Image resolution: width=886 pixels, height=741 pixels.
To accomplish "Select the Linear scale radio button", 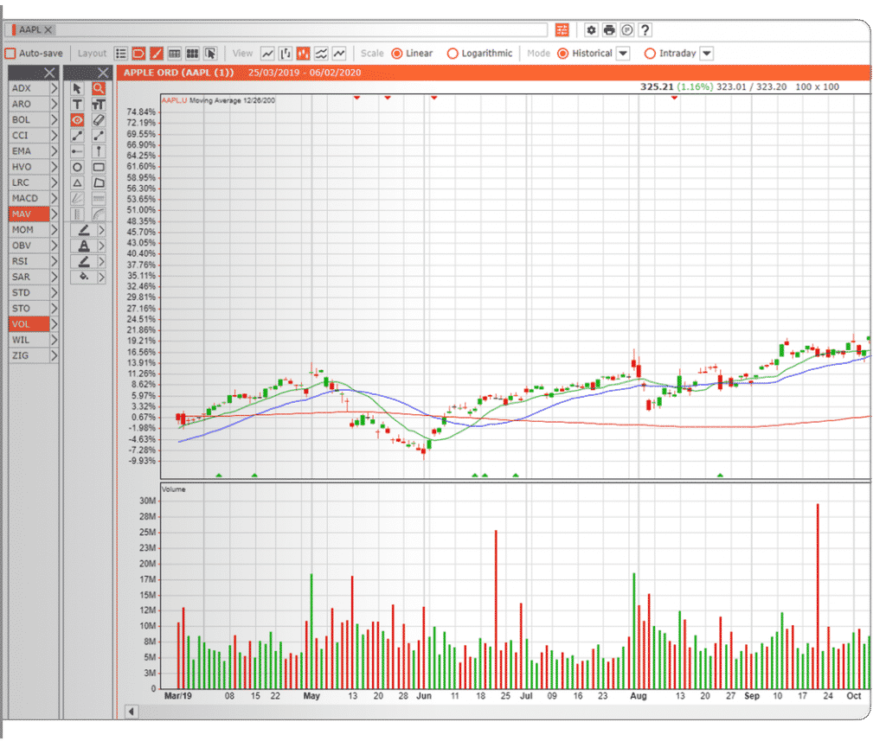I will click(x=396, y=54).
